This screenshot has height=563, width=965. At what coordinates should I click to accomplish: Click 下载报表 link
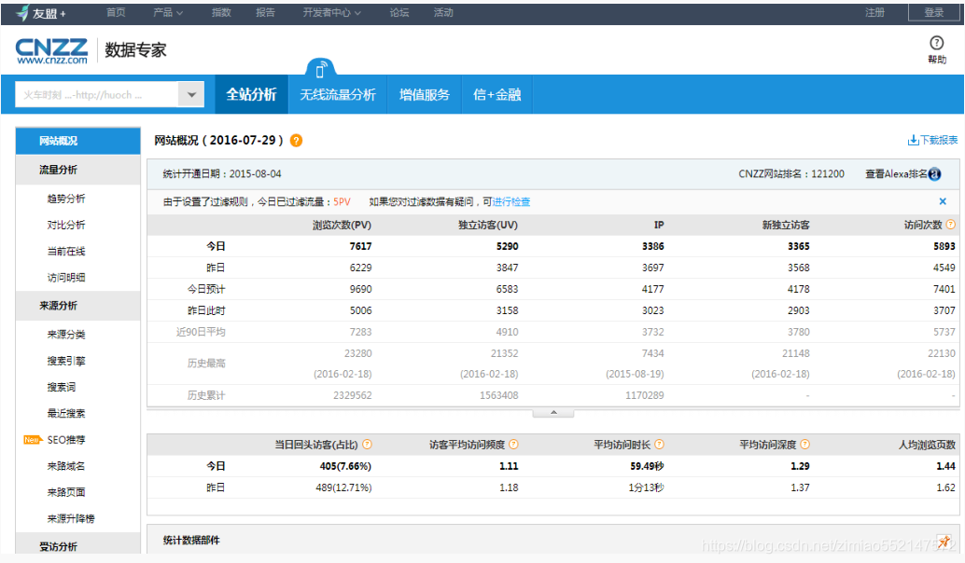[x=939, y=140]
